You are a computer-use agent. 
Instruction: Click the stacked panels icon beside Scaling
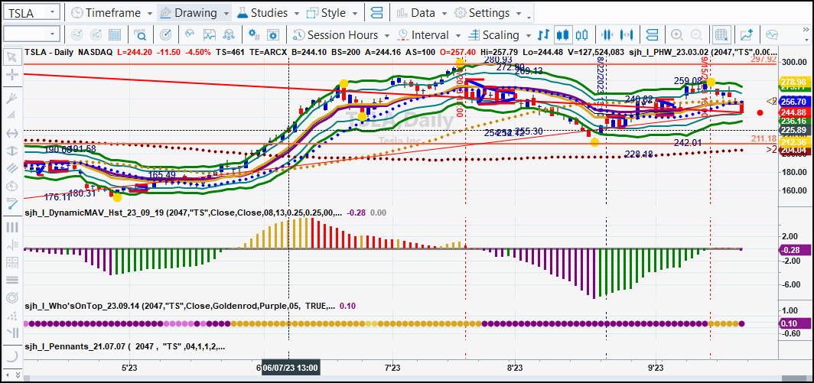click(652, 34)
